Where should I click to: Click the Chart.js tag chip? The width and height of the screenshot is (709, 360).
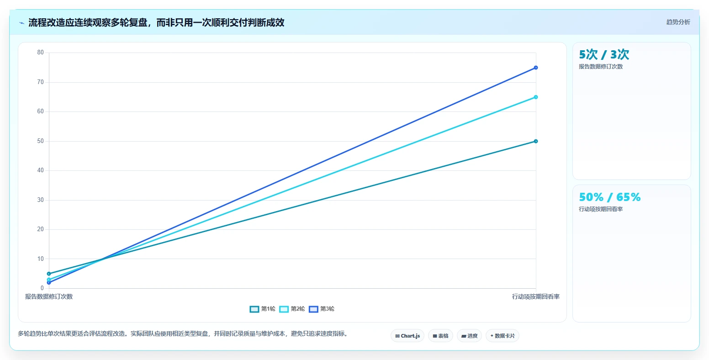pyautogui.click(x=407, y=336)
